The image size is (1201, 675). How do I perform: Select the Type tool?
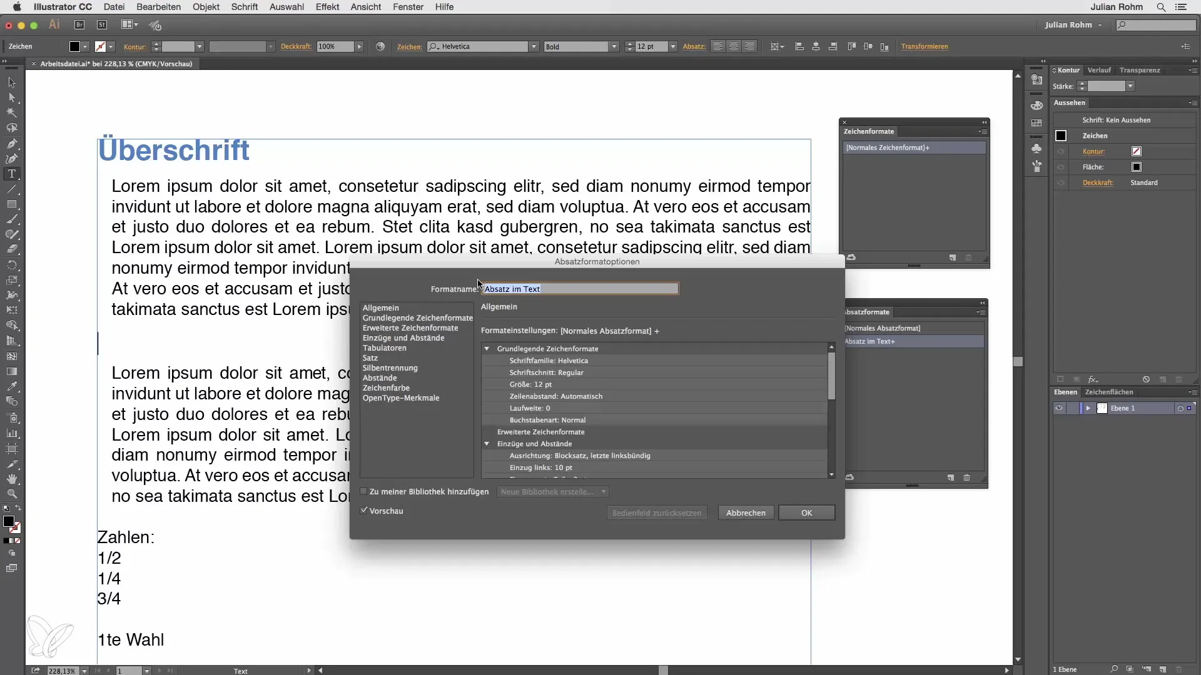pos(12,174)
